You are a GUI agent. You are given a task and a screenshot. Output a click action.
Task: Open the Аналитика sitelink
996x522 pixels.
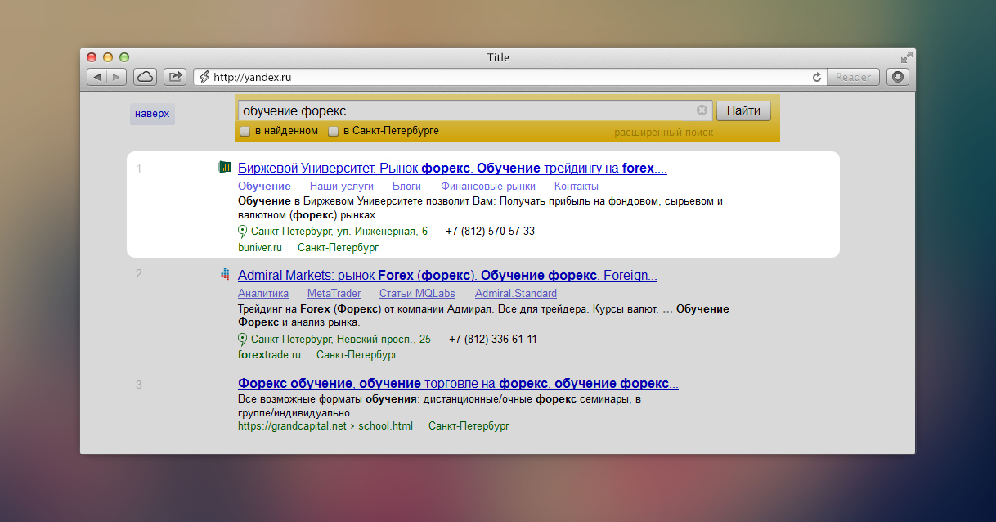263,294
